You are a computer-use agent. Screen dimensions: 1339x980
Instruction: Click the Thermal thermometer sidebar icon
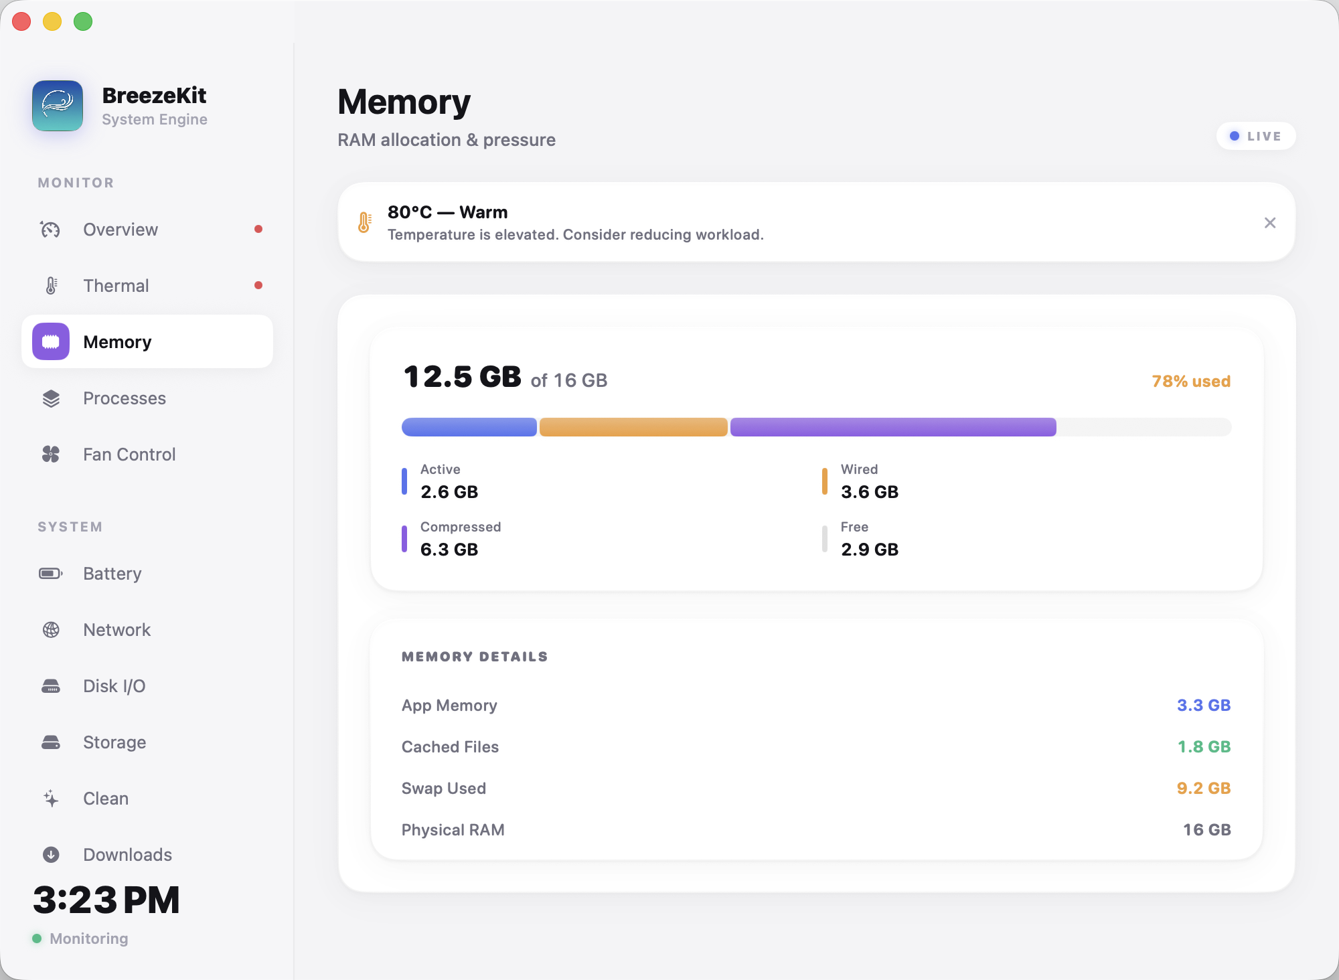51,286
